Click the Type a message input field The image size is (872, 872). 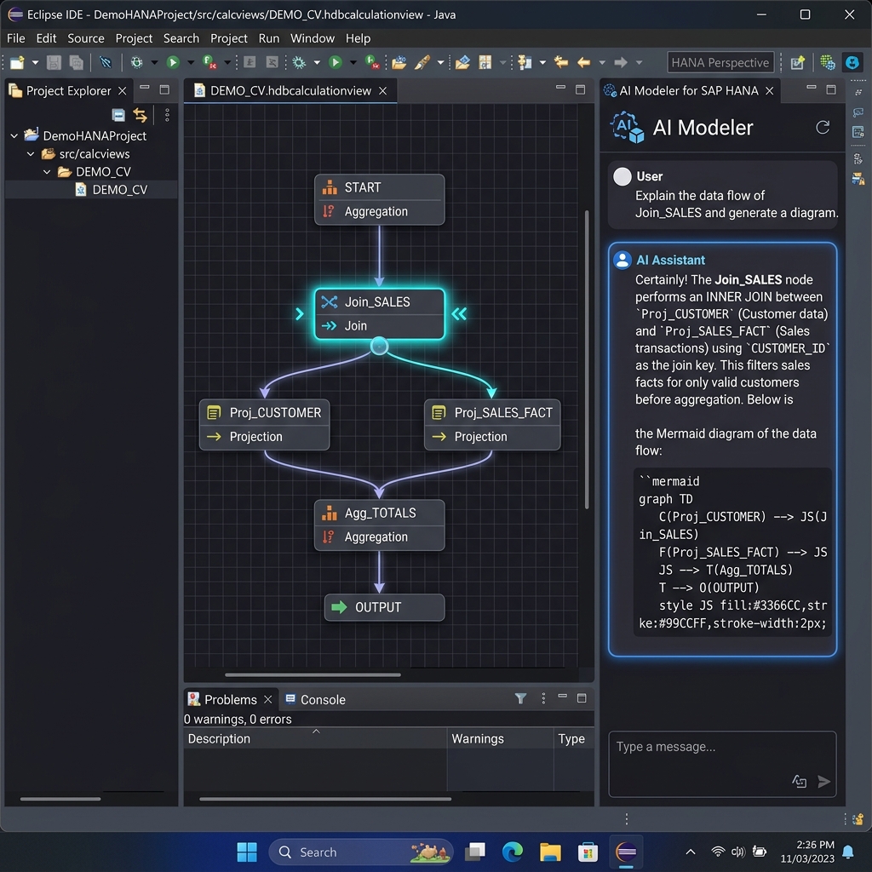[x=722, y=748]
